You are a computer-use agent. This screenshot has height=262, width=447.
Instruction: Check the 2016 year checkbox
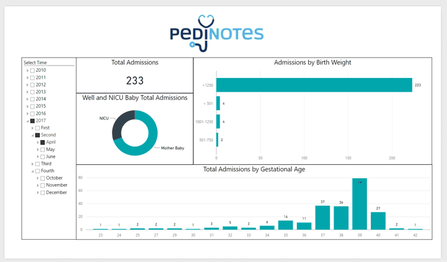tap(32, 113)
